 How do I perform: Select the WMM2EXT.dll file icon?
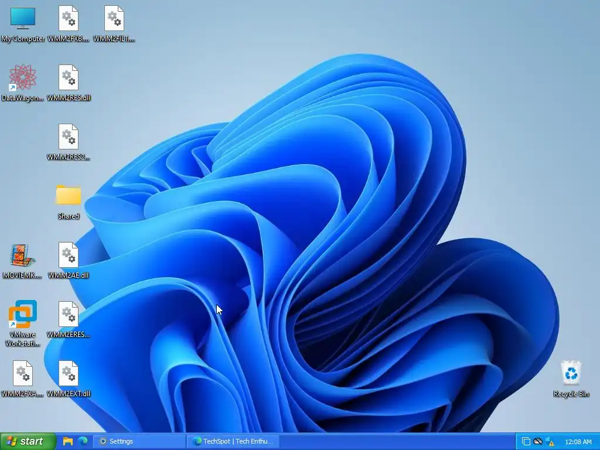click(x=69, y=379)
